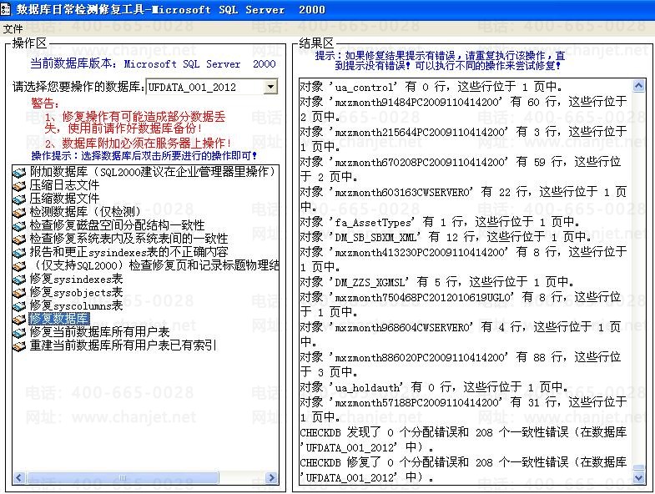Select 检查修复磁盘空间分配结构一致性 operation

pos(117,225)
